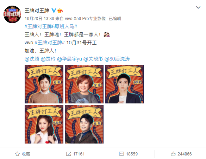Open the @关晓彤 mention
The width and height of the screenshot is (206, 159).
pos(93,59)
